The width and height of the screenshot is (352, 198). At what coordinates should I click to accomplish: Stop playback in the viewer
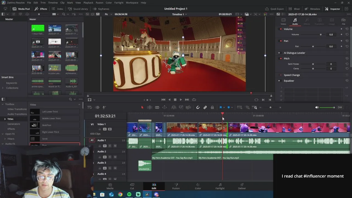(x=175, y=100)
